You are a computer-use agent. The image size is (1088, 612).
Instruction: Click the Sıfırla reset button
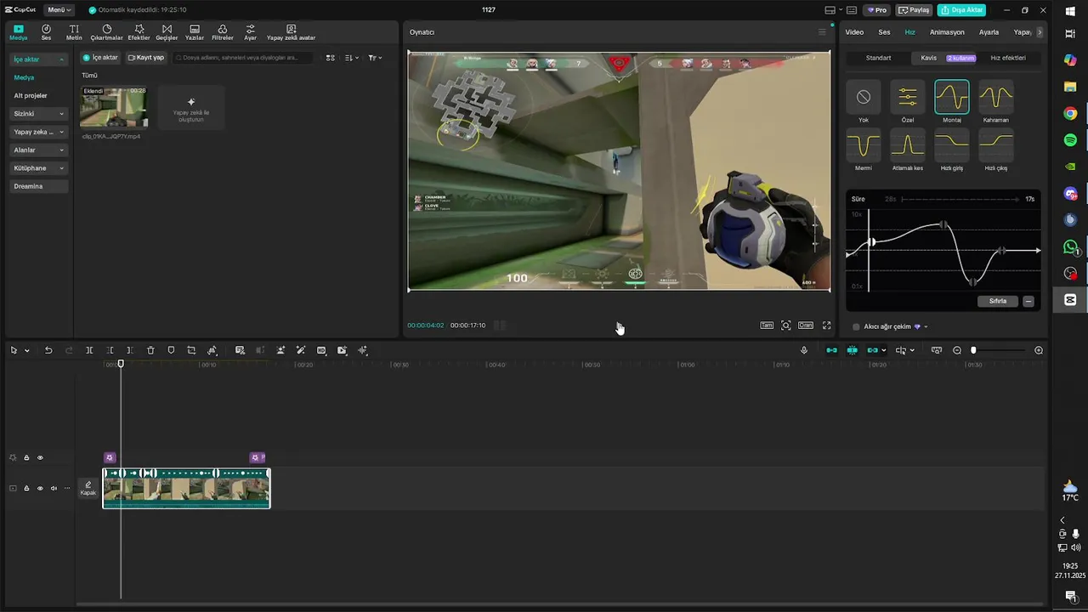pos(998,301)
